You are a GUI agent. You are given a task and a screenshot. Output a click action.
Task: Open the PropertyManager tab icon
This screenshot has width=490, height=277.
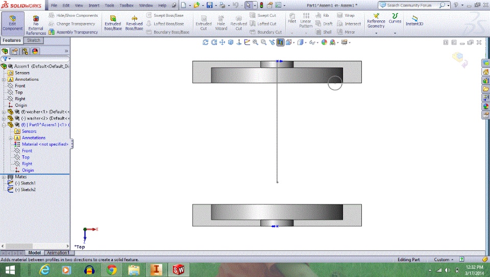tap(14, 51)
